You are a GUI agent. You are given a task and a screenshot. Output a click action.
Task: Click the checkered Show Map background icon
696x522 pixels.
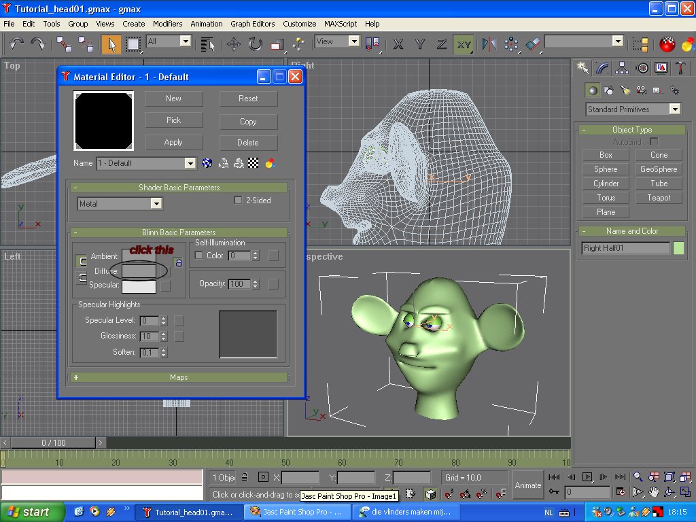[254, 163]
